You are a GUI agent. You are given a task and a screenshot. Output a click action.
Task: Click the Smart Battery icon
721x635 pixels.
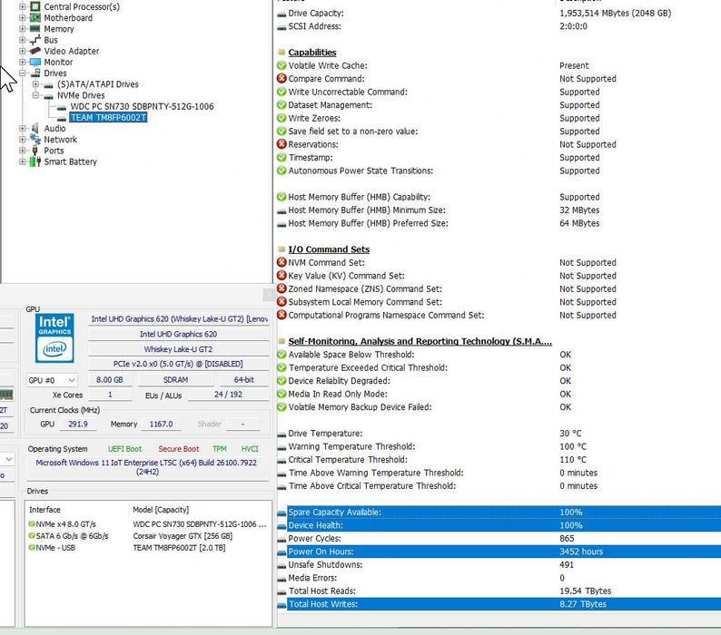coord(35,161)
